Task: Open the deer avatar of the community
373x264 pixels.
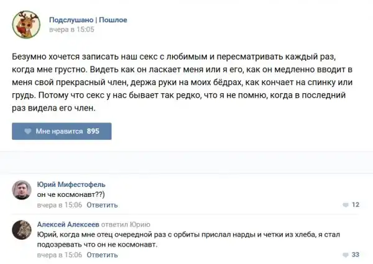Action: coord(25,24)
